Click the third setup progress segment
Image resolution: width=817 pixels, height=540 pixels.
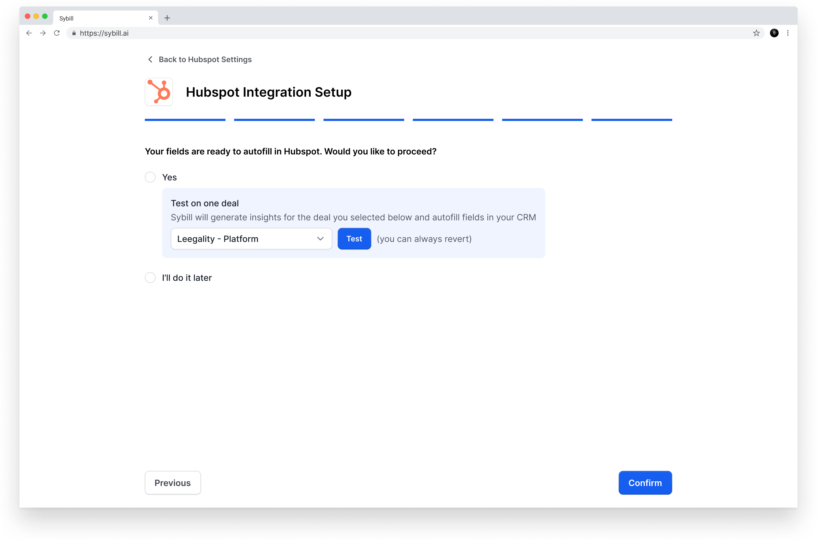pos(364,120)
